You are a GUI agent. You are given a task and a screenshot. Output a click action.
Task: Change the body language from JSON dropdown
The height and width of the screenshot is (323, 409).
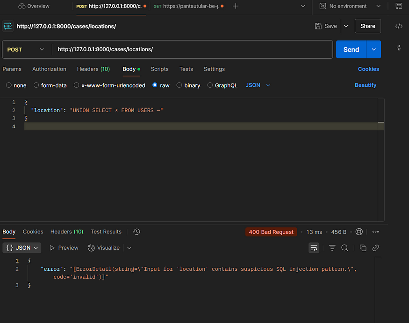point(257,85)
